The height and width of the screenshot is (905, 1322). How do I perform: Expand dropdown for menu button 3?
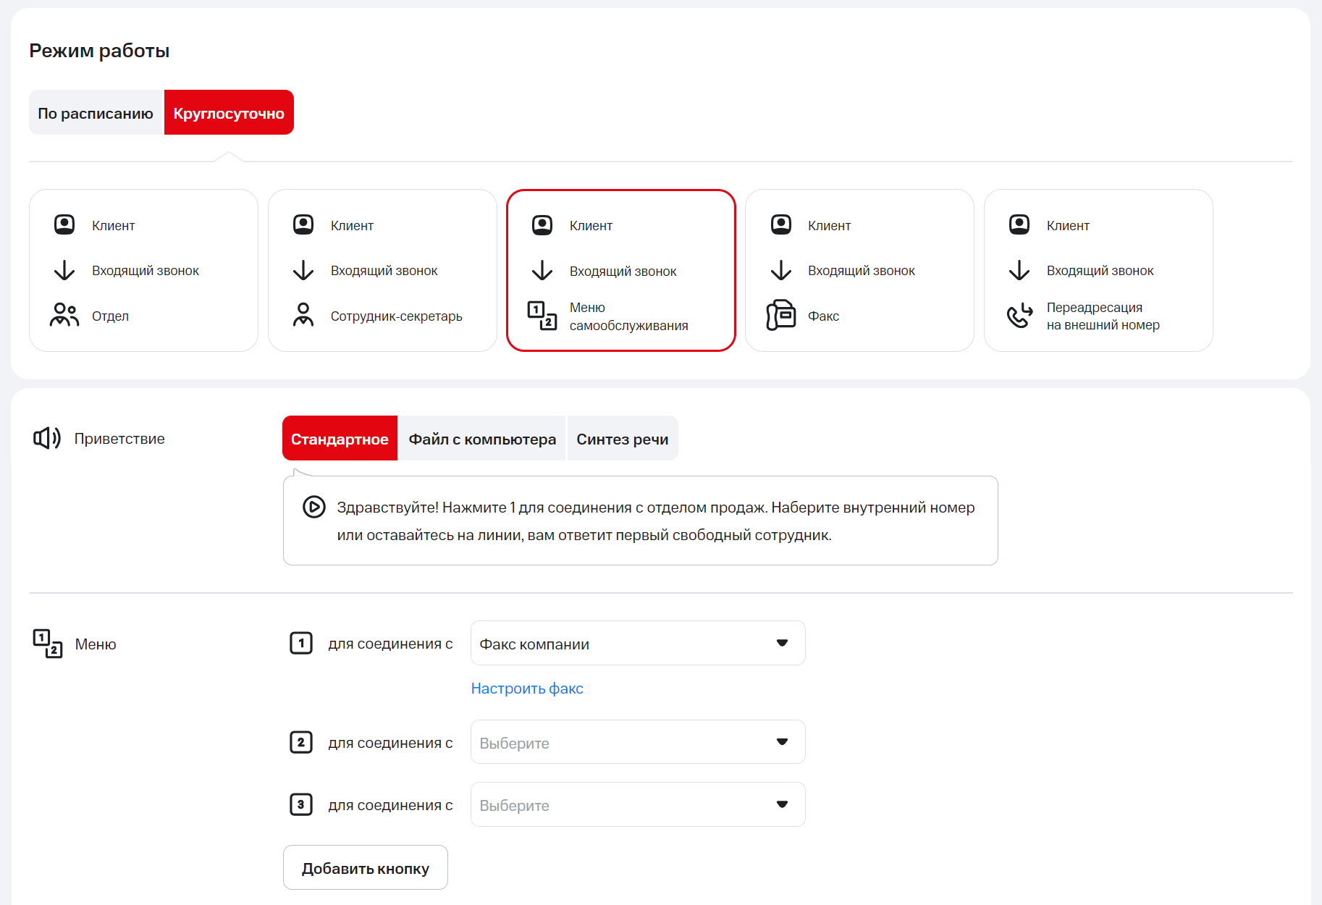[x=637, y=804]
